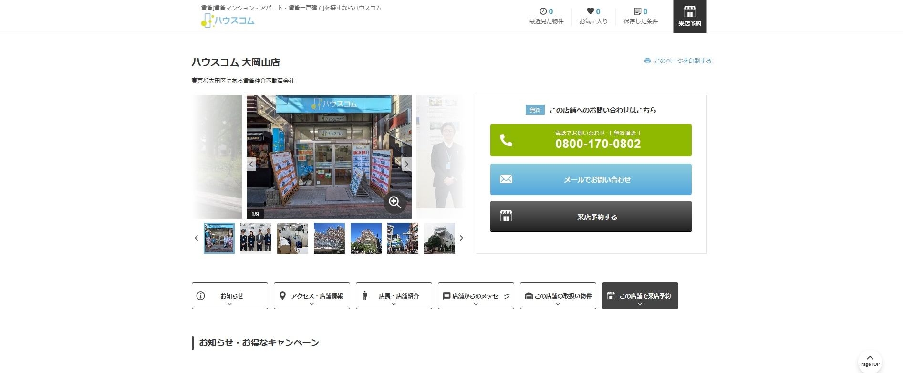Viewport: 903px width, 373px height.
Task: Show previous photo in main carousel
Action: [x=251, y=164]
